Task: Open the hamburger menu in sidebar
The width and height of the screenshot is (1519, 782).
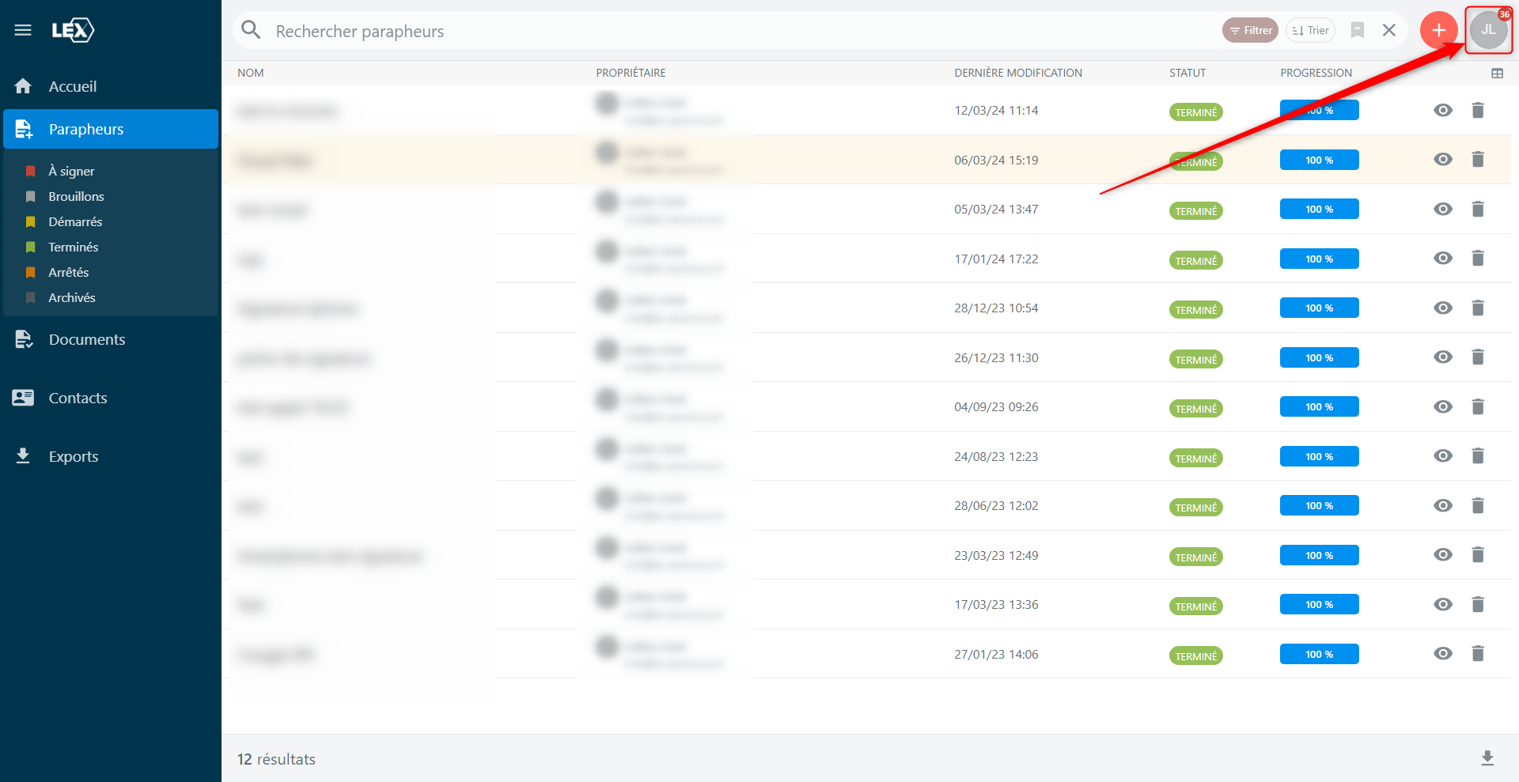Action: [x=23, y=30]
